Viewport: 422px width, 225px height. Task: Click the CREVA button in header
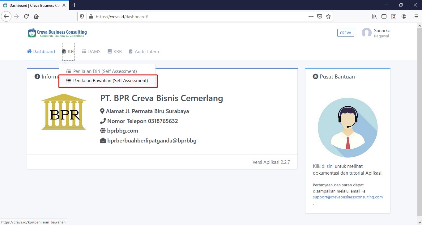pyautogui.click(x=346, y=33)
